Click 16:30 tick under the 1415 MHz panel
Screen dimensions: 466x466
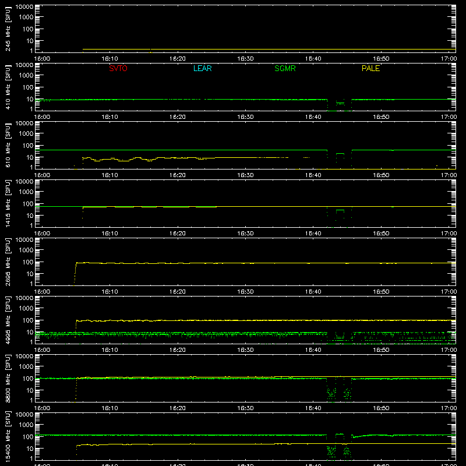(x=245, y=234)
